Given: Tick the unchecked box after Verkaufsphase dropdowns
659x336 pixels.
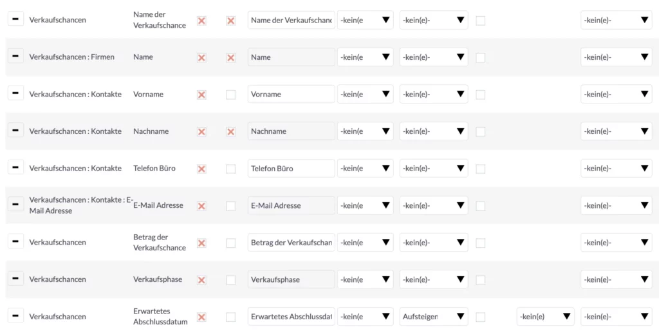Looking at the screenshot, I should click(x=480, y=280).
